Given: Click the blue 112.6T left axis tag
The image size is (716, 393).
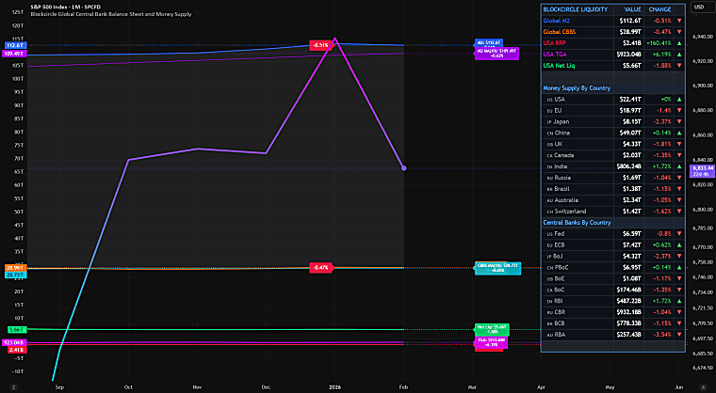Looking at the screenshot, I should pos(15,45).
